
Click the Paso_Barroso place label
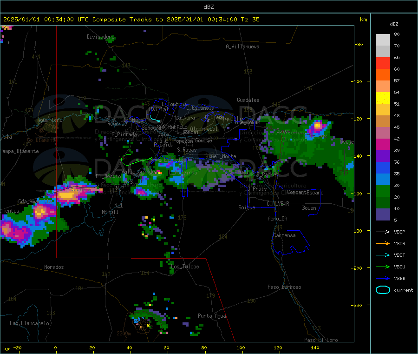(x=284, y=287)
